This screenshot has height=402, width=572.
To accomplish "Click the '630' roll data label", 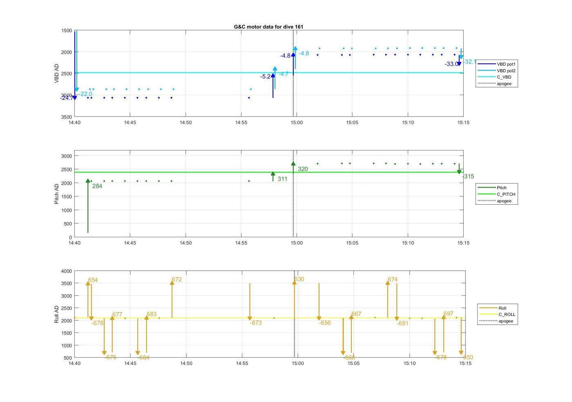I will click(x=299, y=279).
